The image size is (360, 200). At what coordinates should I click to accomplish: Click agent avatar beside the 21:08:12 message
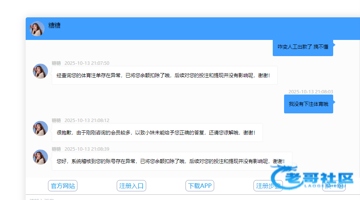[40, 128]
